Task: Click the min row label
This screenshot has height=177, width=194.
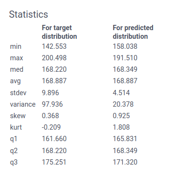Action: coord(16,46)
